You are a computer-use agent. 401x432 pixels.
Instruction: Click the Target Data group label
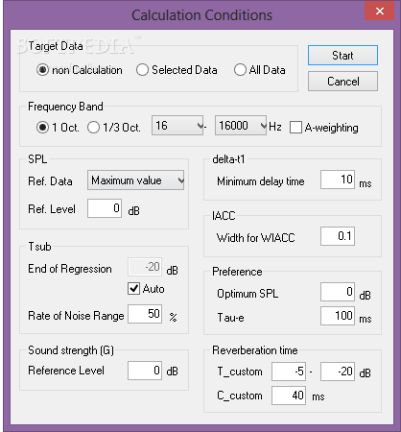(56, 46)
